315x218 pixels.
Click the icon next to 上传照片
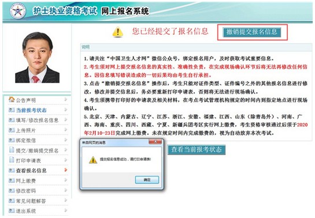pyautogui.click(x=12, y=130)
